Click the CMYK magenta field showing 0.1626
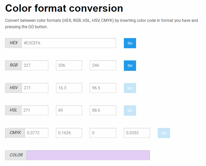206x166 pixels. coord(69,133)
